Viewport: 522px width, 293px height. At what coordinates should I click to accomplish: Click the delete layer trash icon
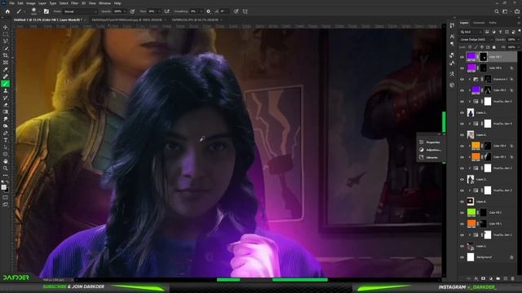(x=513, y=278)
